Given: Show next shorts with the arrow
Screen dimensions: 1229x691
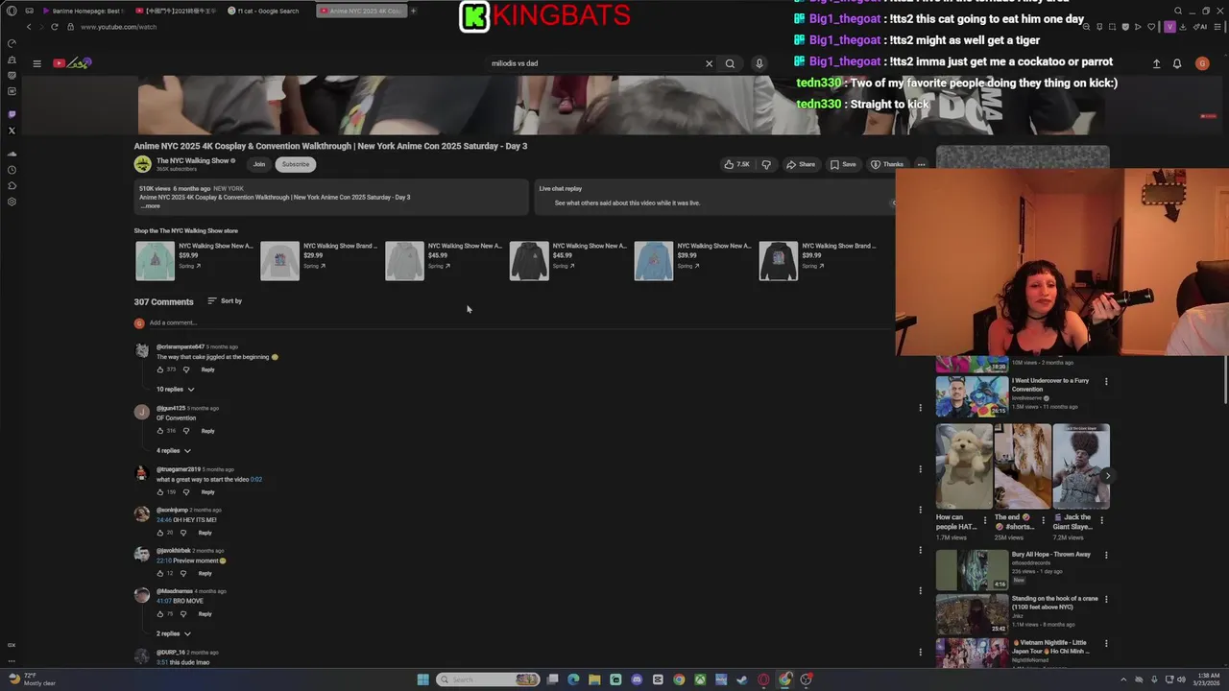Looking at the screenshot, I should tap(1107, 476).
